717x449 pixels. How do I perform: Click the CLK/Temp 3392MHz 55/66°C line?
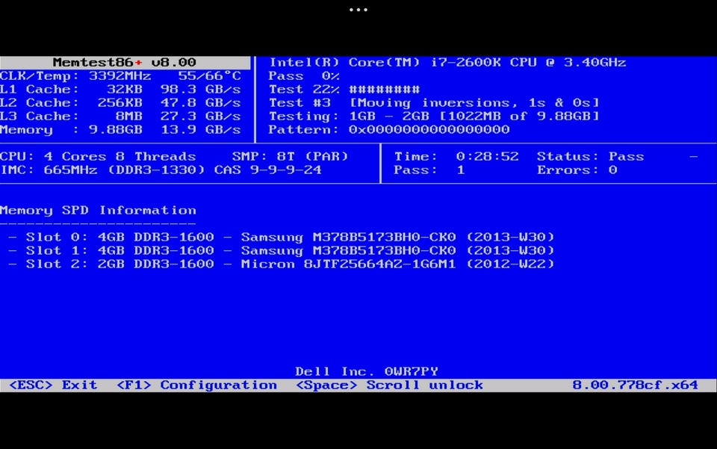120,76
